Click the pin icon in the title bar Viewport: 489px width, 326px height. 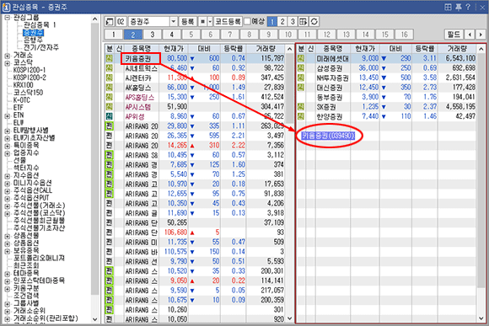tap(459, 7)
